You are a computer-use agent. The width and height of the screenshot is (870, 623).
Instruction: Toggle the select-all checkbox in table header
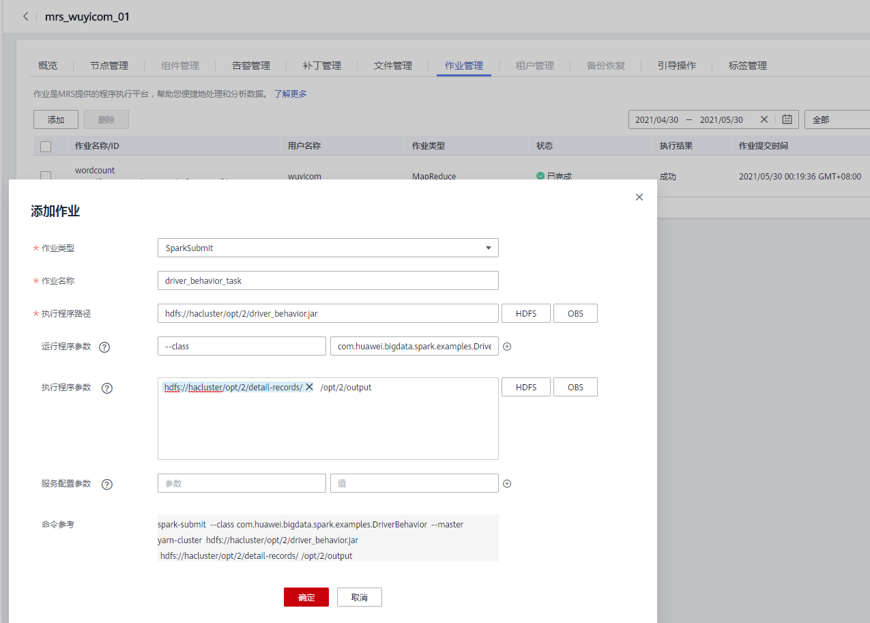(x=46, y=146)
